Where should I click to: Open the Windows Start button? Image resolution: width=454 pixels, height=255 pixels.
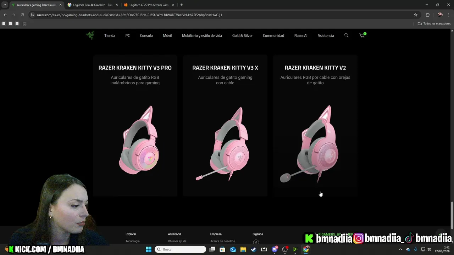[x=148, y=249]
